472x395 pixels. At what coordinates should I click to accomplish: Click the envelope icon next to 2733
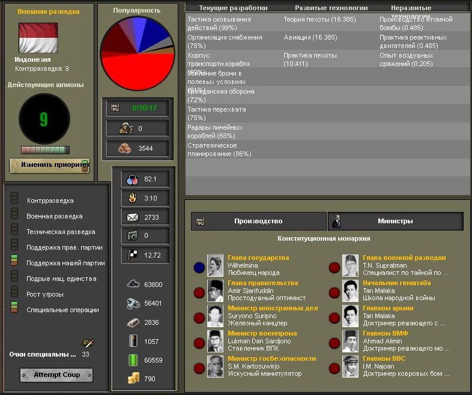132,217
